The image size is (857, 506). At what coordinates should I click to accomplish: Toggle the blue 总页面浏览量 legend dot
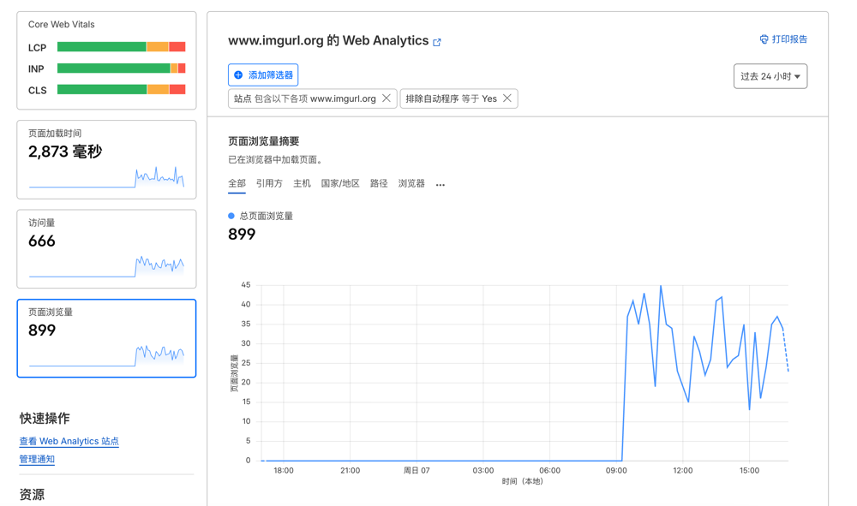pyautogui.click(x=231, y=216)
